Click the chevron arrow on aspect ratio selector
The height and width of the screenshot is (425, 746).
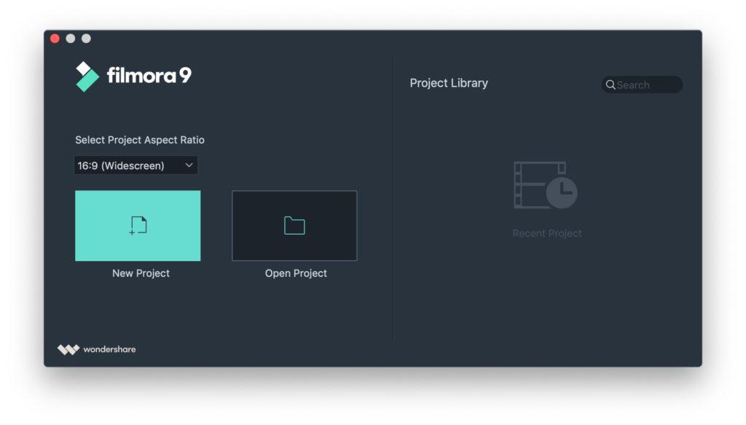tap(189, 165)
